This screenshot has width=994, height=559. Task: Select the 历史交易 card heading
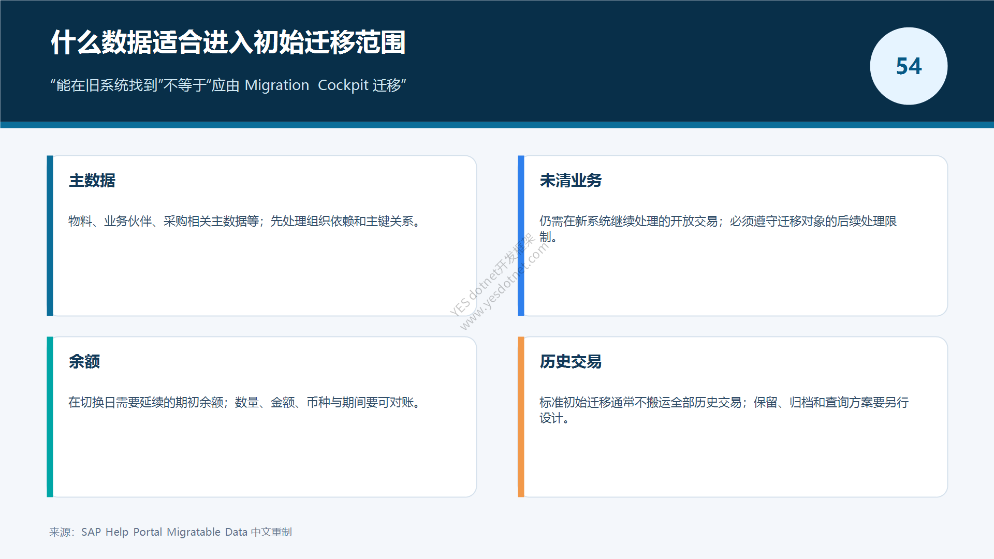[x=571, y=361]
